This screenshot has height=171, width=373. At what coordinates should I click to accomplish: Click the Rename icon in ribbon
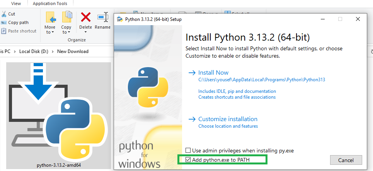click(103, 17)
